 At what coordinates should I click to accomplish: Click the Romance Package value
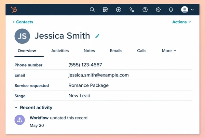pos(88,85)
